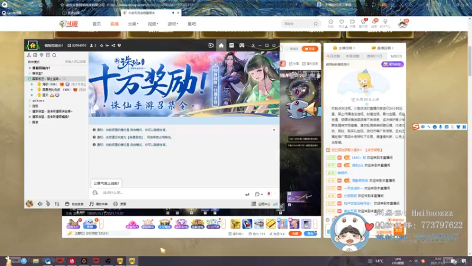
Task: Click the browser refresh icon at top
Action: (x=32, y=5)
